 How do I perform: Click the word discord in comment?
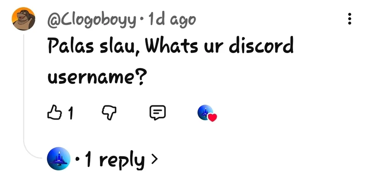pos(261,45)
